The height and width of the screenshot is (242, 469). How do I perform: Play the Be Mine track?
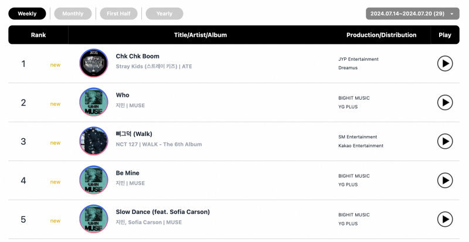pos(445,180)
